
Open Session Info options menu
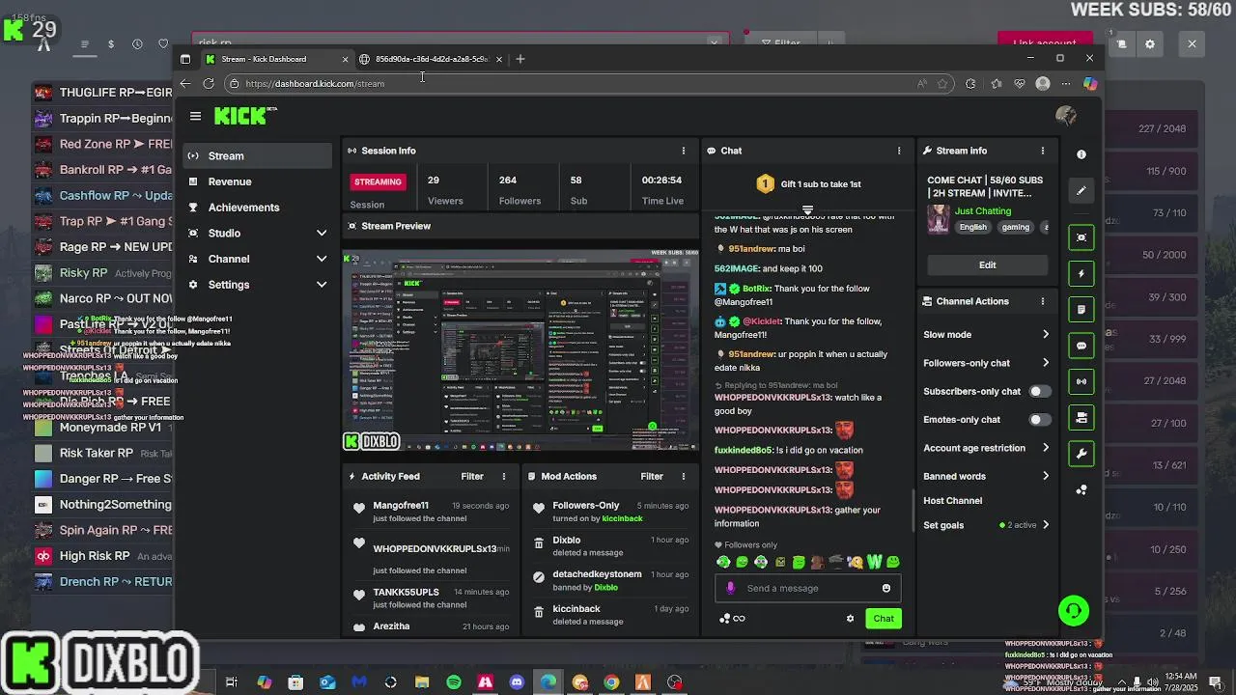click(683, 151)
